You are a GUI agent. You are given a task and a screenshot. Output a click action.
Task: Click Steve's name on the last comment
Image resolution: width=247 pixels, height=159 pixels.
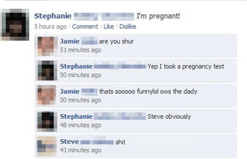click(x=69, y=142)
